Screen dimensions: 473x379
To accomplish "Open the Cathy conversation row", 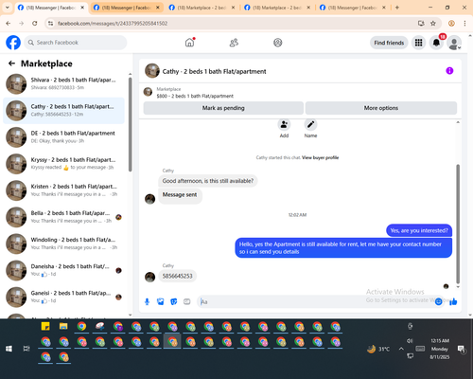I will tap(63, 111).
